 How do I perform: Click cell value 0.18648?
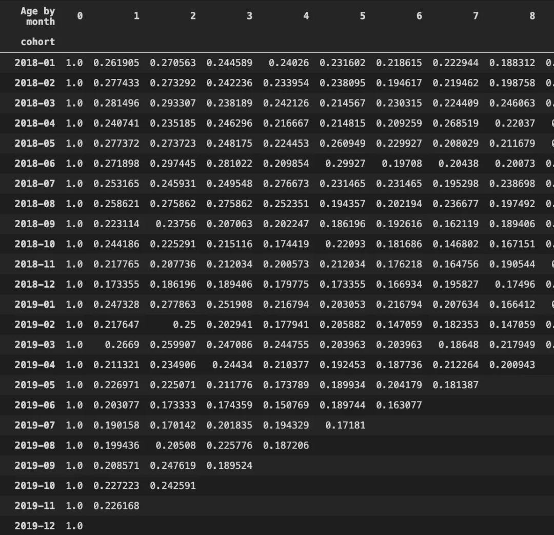click(x=458, y=345)
